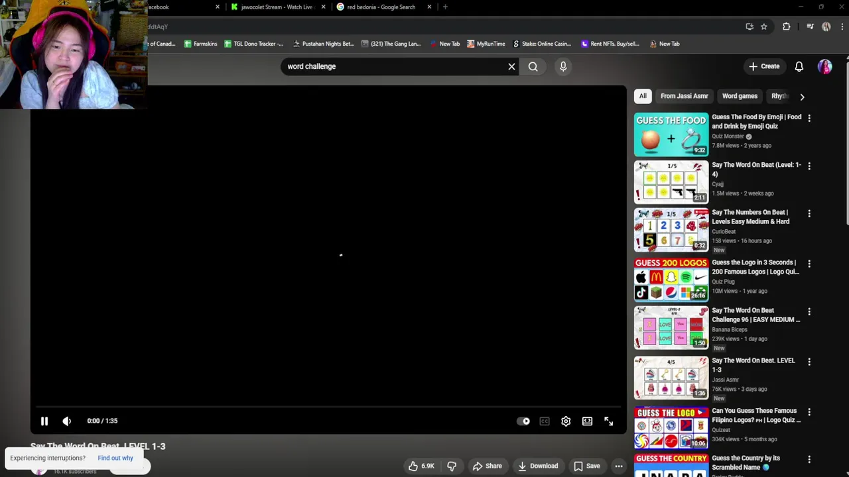Open Can You Guess These Famous Filipino Logos video
This screenshot has width=849, height=477.
pyautogui.click(x=755, y=415)
